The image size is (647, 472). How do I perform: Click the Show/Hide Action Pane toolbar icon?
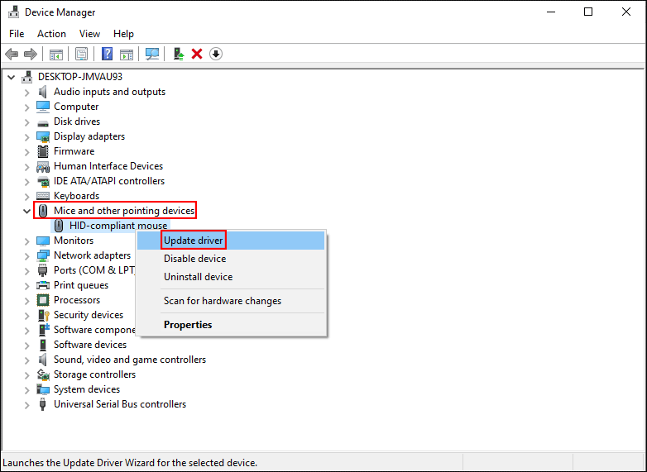coord(127,54)
